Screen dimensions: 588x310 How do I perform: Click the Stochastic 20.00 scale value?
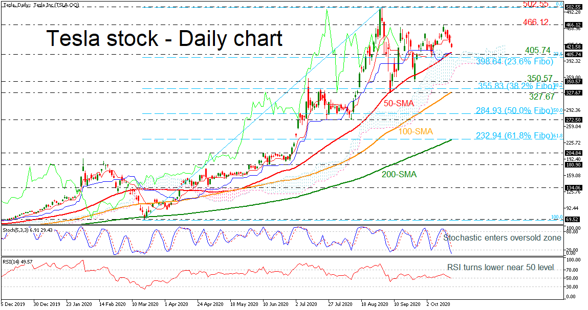[572, 250]
